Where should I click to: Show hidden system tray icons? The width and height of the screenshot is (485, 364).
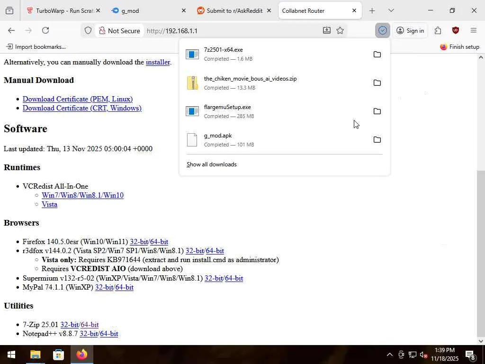(x=390, y=355)
